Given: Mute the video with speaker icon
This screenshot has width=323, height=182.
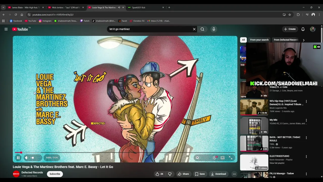Looking at the screenshot, I should click(26, 158).
